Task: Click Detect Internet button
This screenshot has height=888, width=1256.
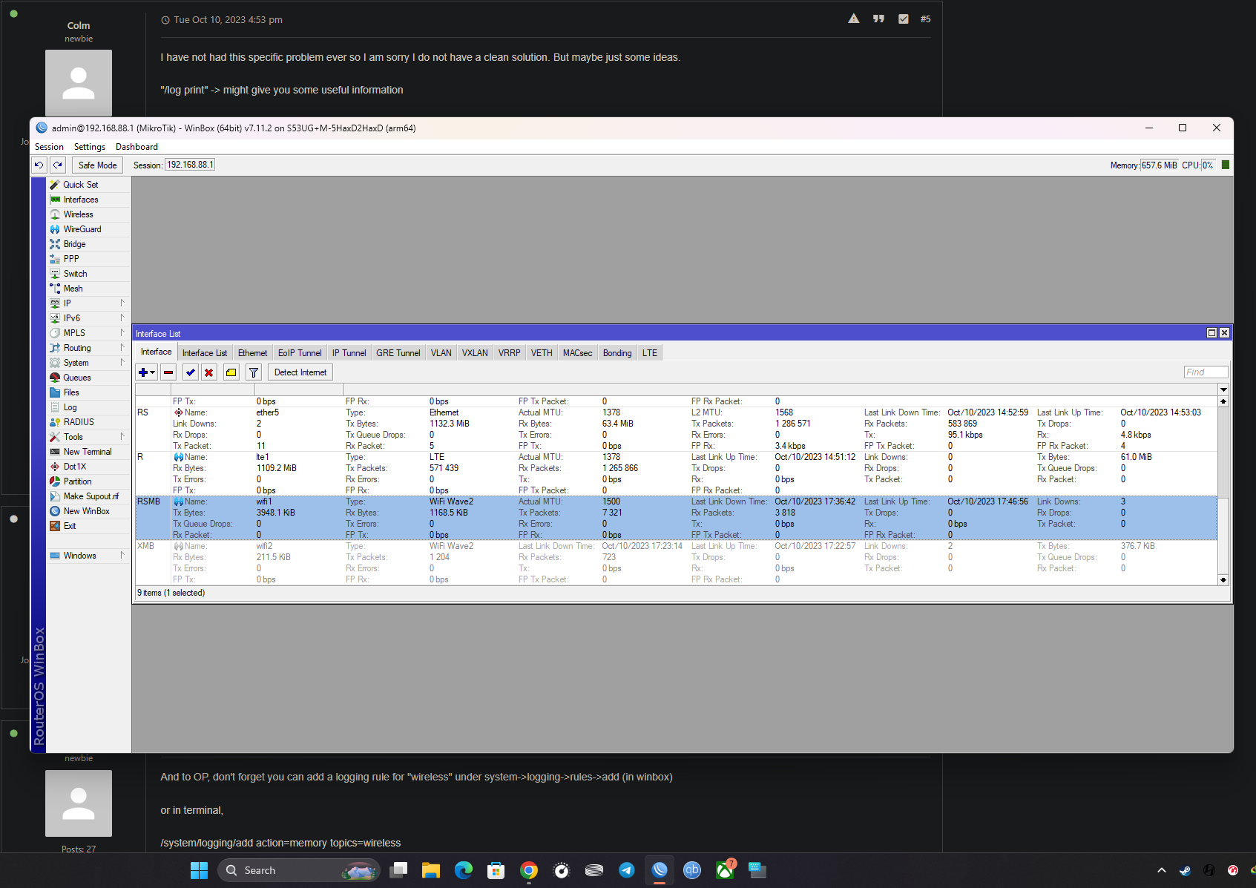Action: pos(300,372)
